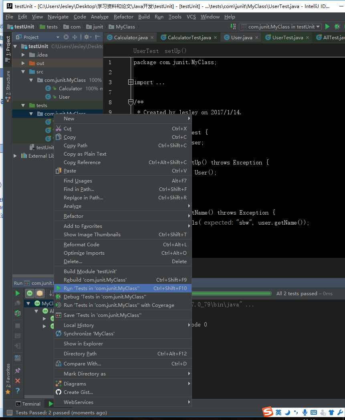
Task: Open the New submenu in context menu
Action: [123, 118]
